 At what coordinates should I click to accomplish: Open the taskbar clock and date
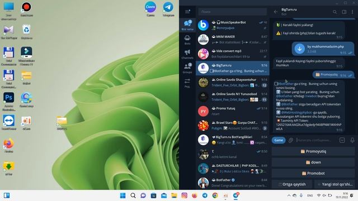pyautogui.click(x=342, y=195)
